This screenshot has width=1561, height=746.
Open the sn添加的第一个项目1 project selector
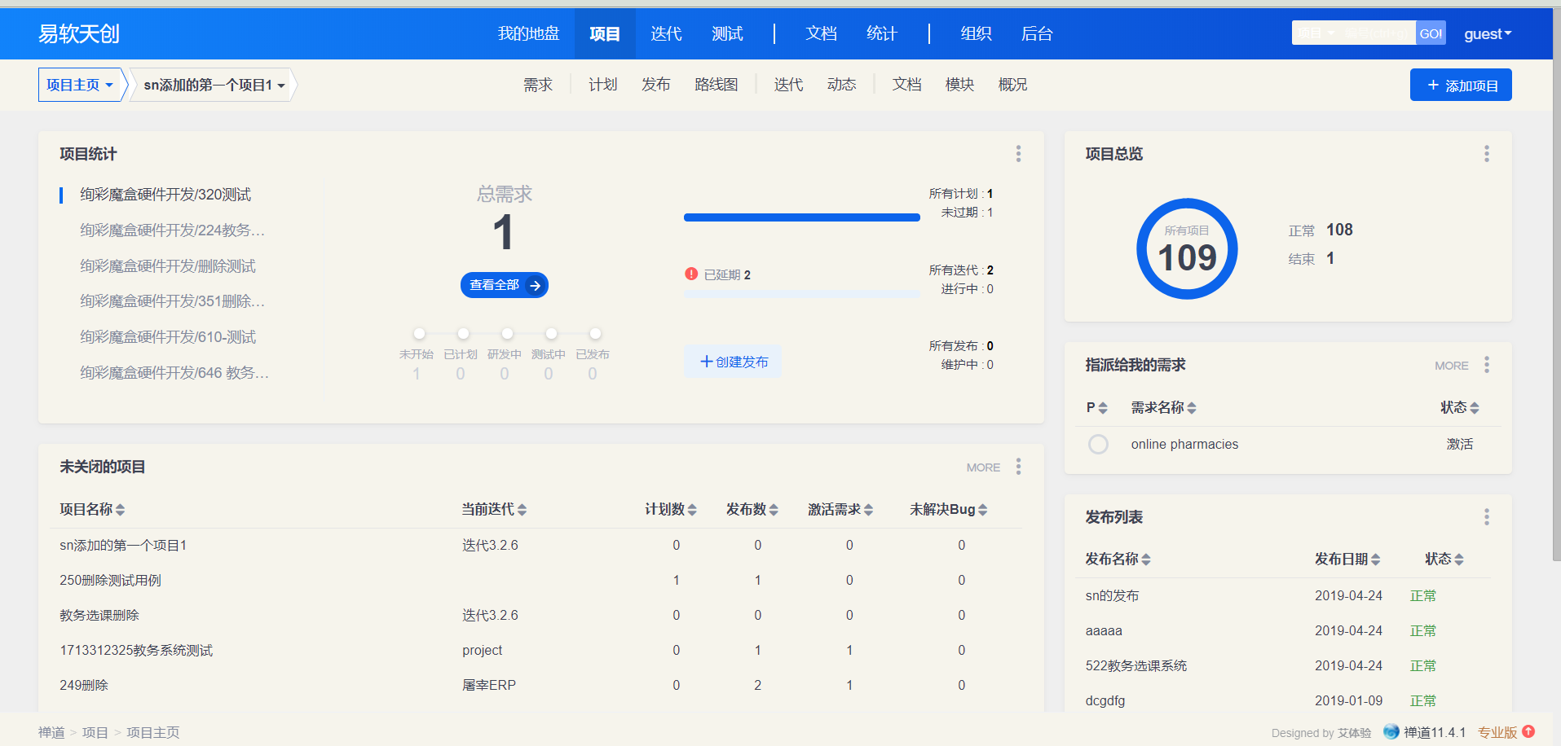214,85
